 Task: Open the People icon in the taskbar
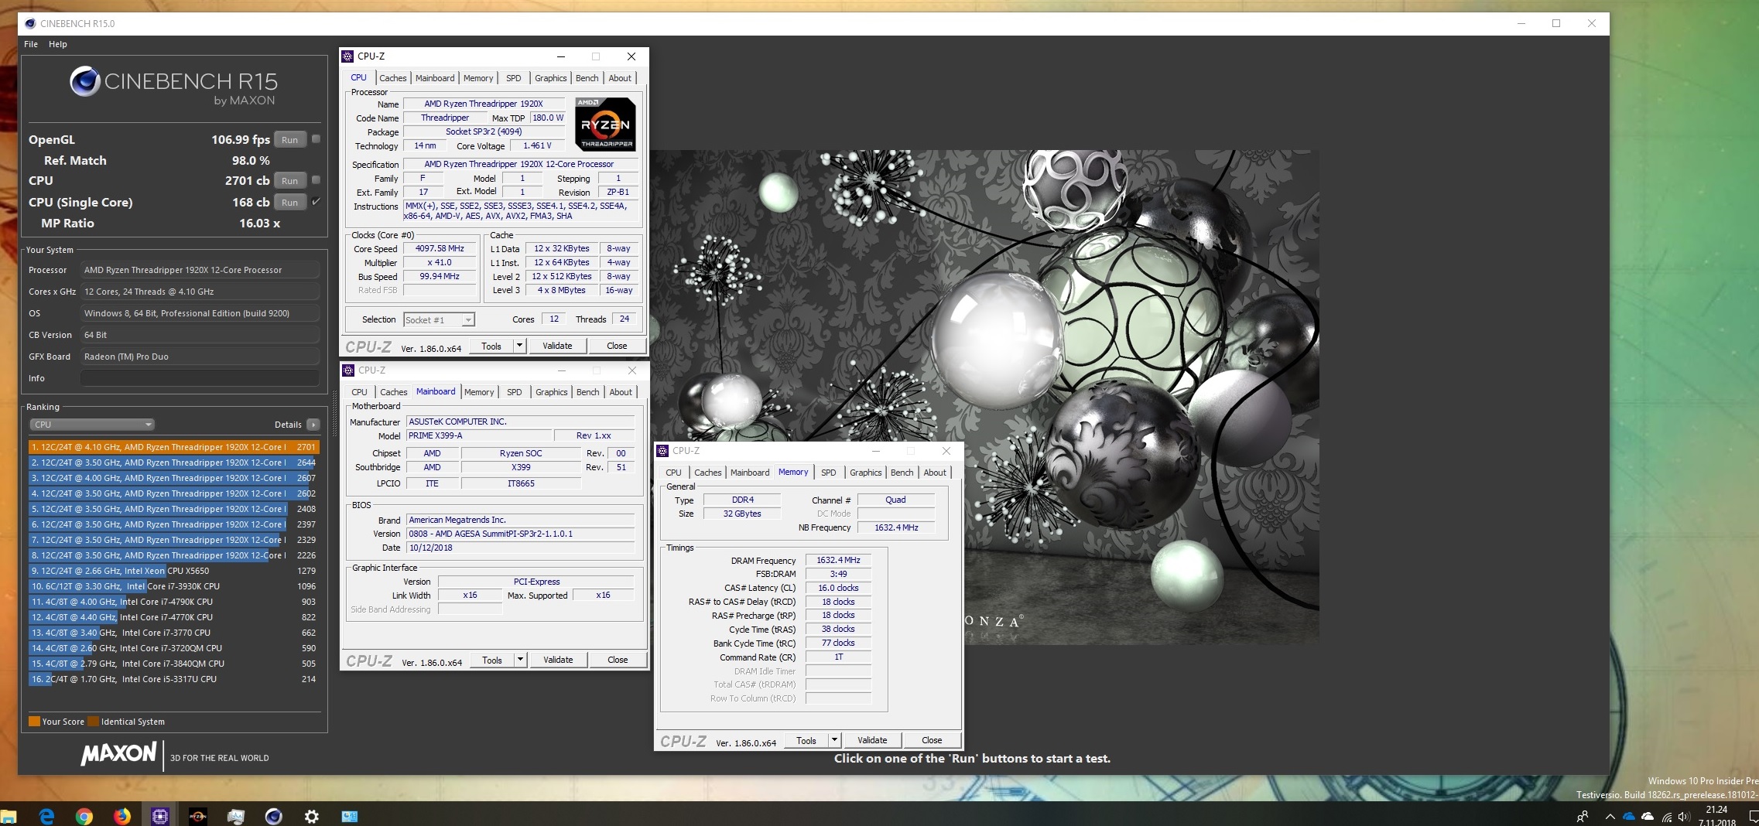coord(1583,817)
